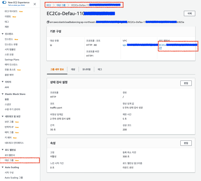Click the 삭제 button
This screenshot has height=181, width=201.
pyautogui.click(x=189, y=14)
